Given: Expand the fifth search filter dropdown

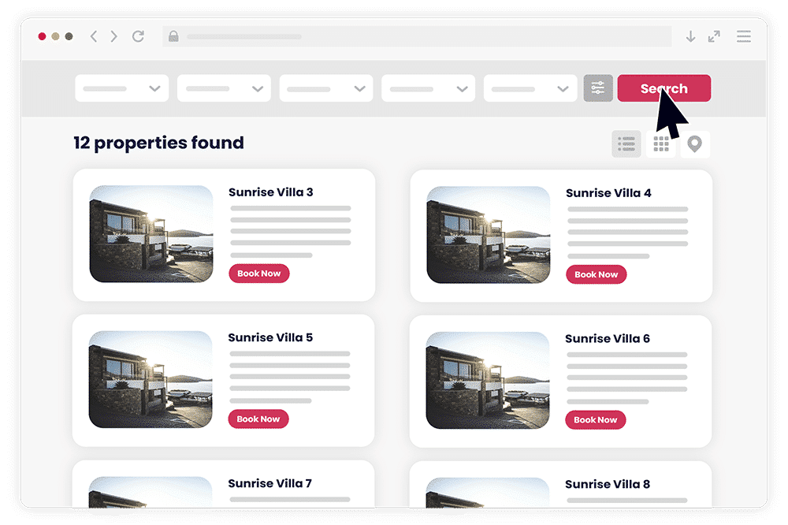Looking at the screenshot, I should pos(530,88).
